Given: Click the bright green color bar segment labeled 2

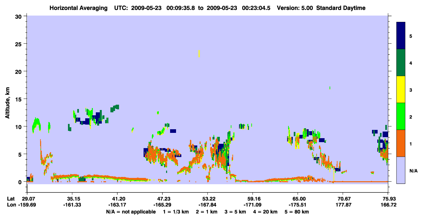Looking at the screenshot, I should click(401, 116).
